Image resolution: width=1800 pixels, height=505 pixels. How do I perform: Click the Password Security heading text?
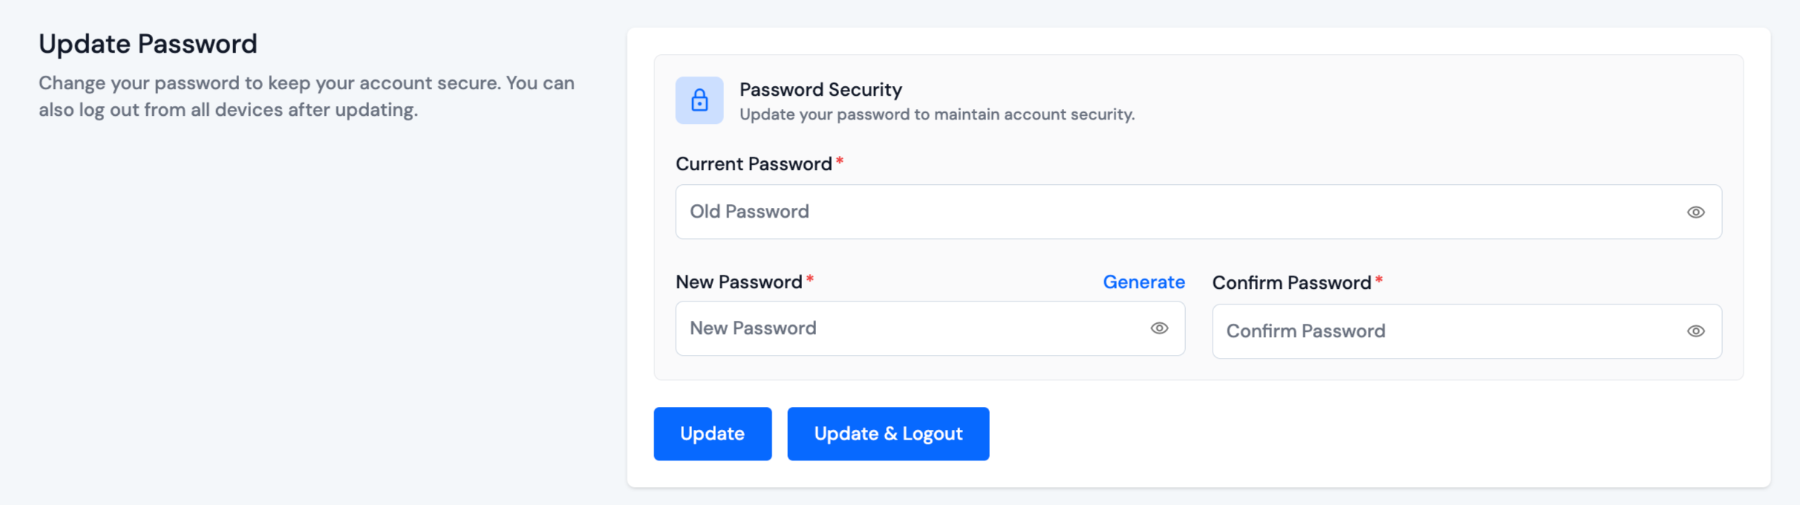[x=820, y=90]
